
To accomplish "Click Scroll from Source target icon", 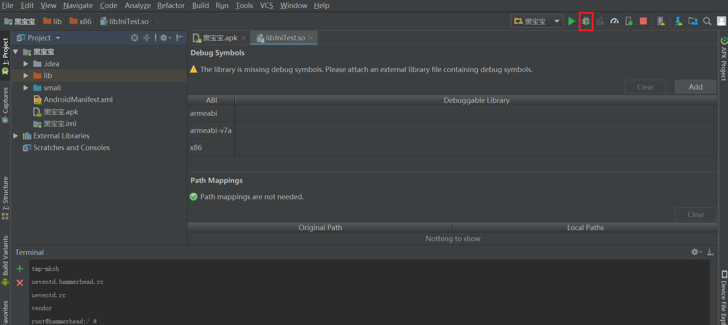I will 134,38.
